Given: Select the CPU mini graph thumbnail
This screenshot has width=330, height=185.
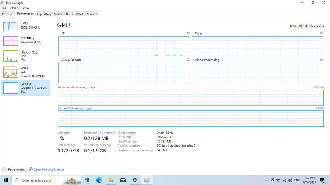Looking at the screenshot, I should [x=11, y=26].
